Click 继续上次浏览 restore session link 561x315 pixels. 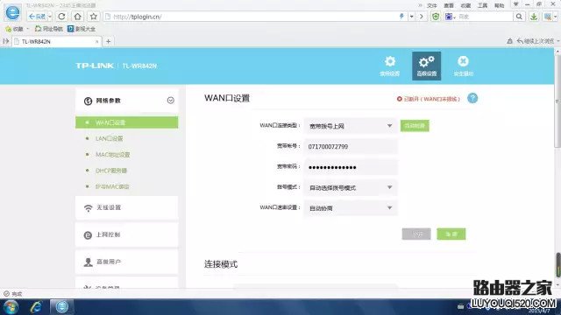536,41
